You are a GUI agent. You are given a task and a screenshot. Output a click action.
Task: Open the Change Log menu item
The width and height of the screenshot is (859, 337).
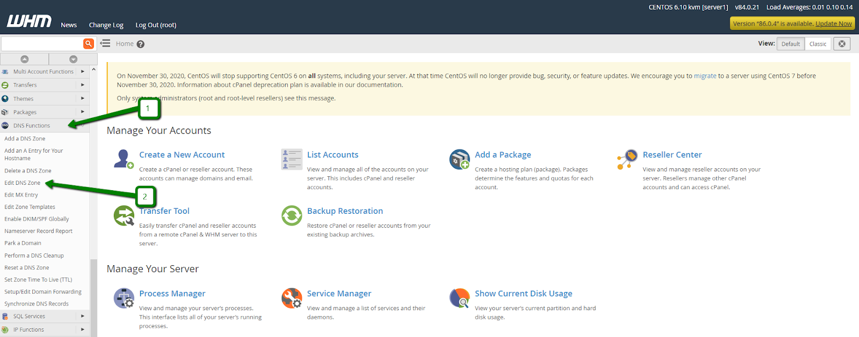point(106,25)
